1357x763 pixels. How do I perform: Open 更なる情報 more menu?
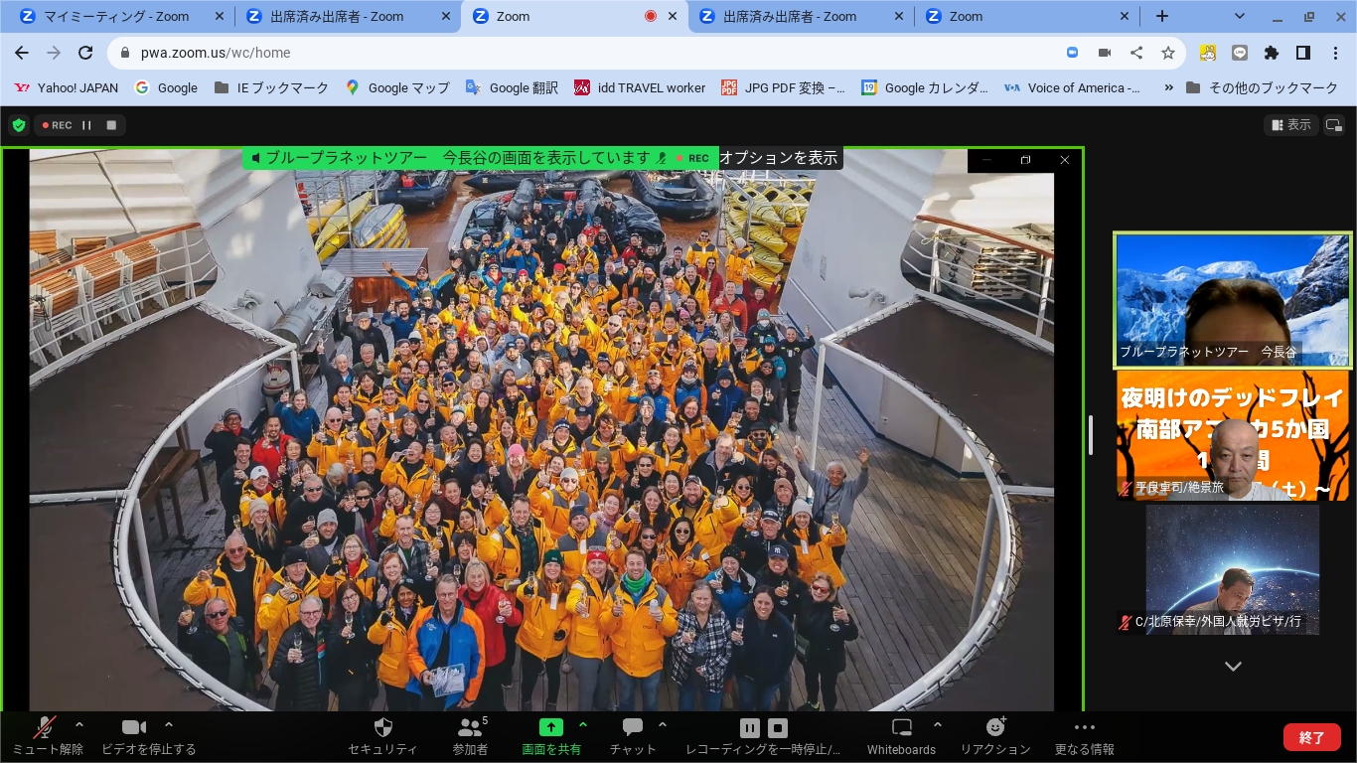tap(1085, 736)
